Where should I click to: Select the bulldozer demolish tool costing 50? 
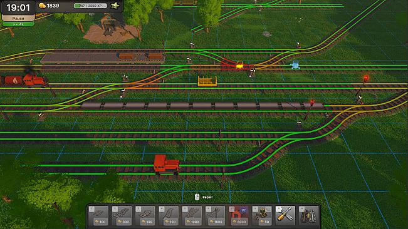(262, 215)
